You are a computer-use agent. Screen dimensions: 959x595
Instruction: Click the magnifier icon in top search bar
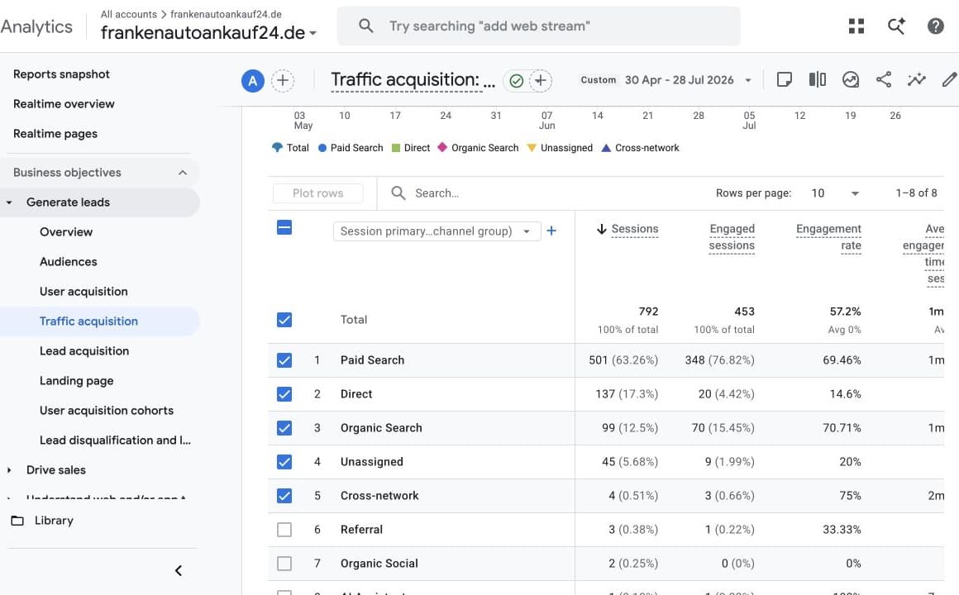pyautogui.click(x=365, y=26)
